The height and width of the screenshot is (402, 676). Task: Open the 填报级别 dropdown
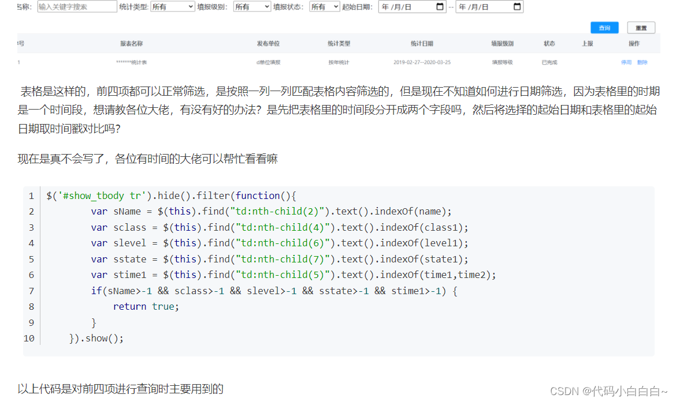pyautogui.click(x=251, y=6)
